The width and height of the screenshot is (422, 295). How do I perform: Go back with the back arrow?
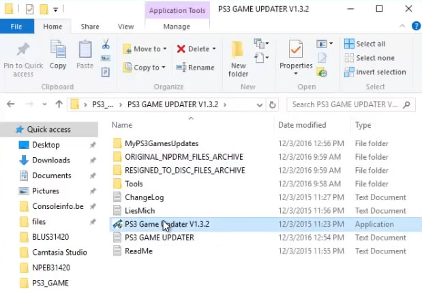pyautogui.click(x=10, y=104)
